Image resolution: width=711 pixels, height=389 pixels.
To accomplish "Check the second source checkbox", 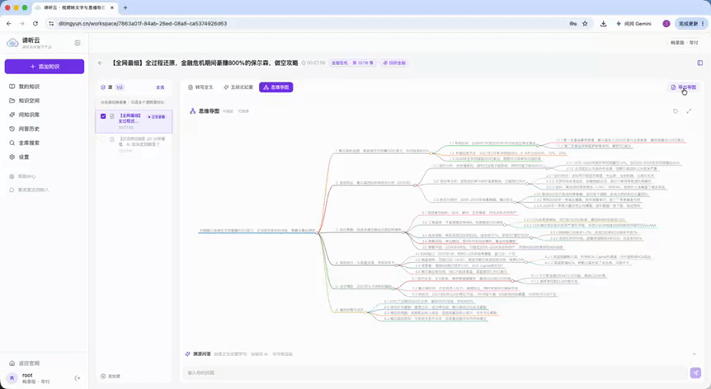I will 103,139.
